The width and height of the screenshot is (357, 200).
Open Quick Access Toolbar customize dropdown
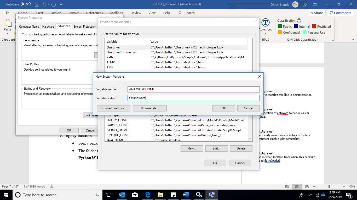[x=61, y=4]
